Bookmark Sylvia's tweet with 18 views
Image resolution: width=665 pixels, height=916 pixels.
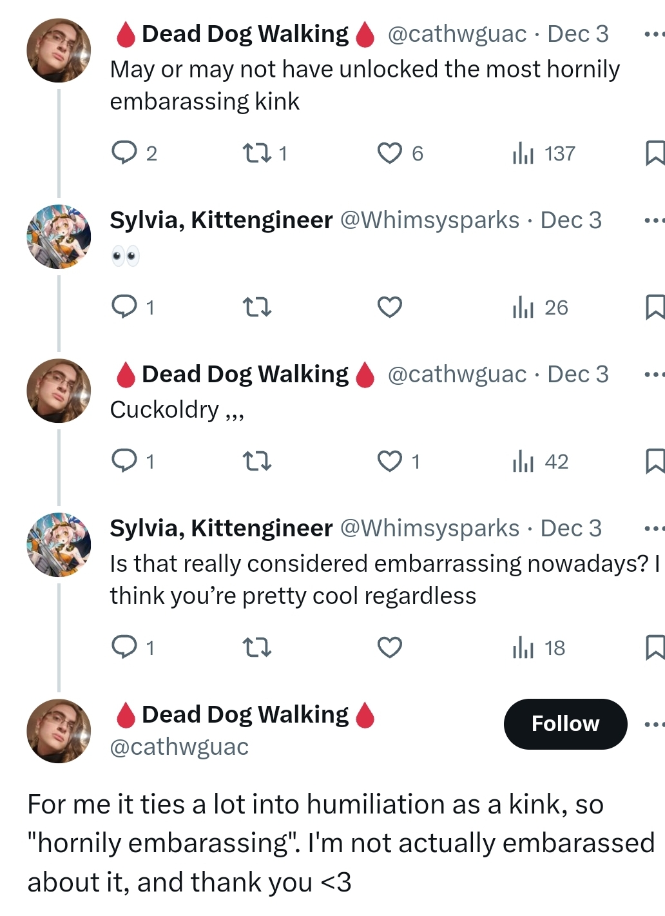(655, 647)
